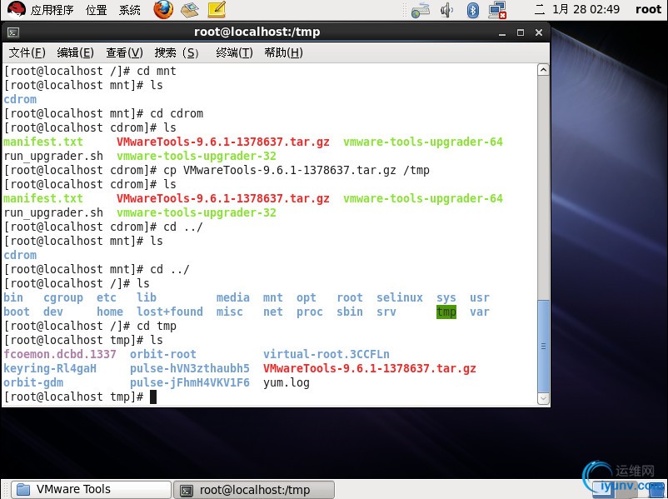This screenshot has width=668, height=499.
Task: Click selinux directory name
Action: (x=400, y=297)
